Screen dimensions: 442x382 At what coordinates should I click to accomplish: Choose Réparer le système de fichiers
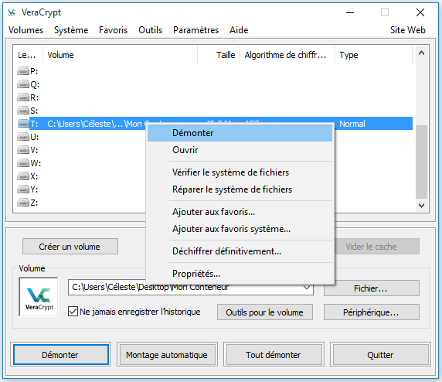240,189
